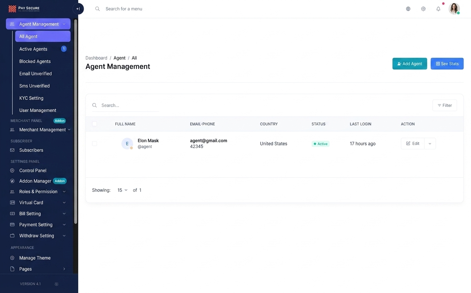Image resolution: width=471 pixels, height=293 pixels.
Task: Focus the Search for a menu field
Action: [x=124, y=9]
